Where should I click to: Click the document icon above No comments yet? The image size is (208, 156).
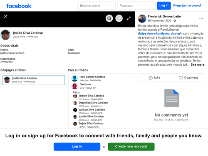click(172, 98)
